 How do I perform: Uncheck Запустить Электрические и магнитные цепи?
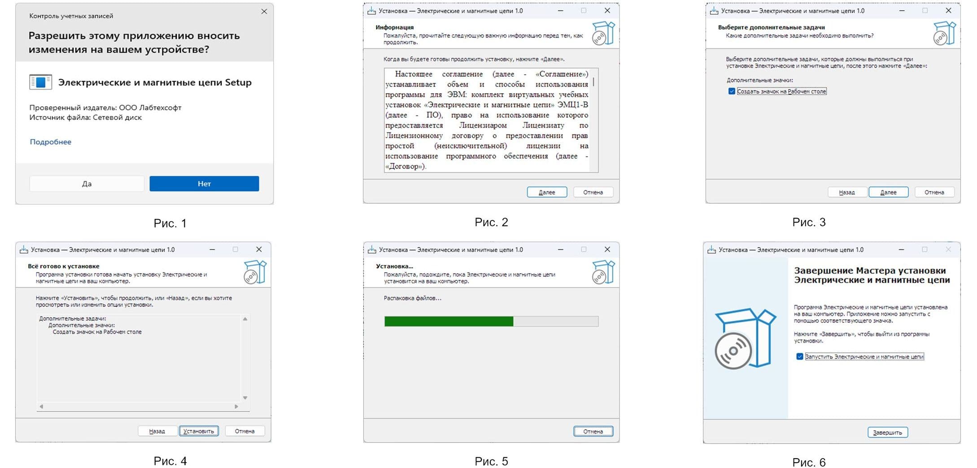click(799, 356)
